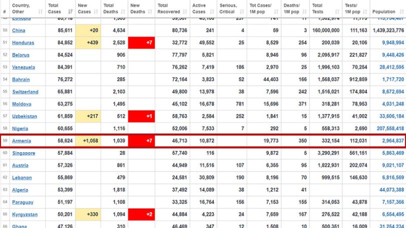Sort by Tests/1M pop column arrows

[x=365, y=11]
